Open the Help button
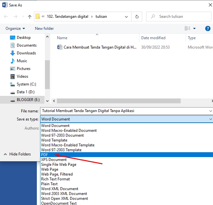The height and width of the screenshot is (205, 213). pyautogui.click(x=208, y=28)
